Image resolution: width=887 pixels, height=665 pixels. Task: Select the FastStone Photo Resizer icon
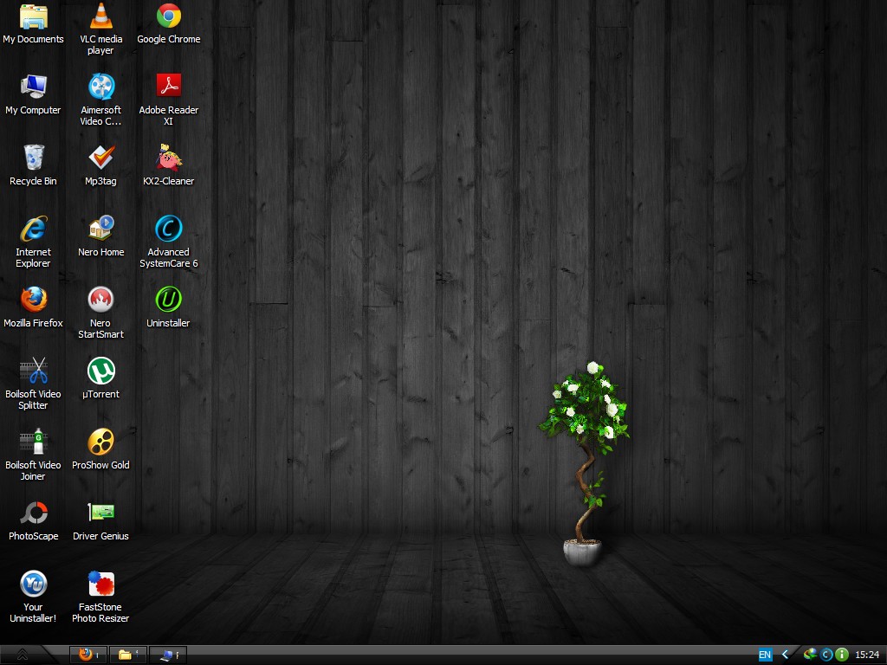[x=100, y=584]
